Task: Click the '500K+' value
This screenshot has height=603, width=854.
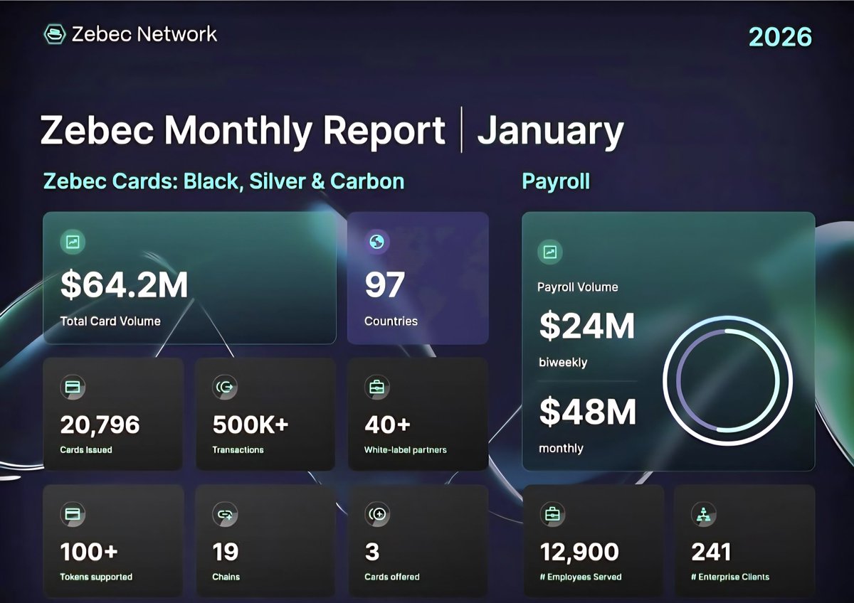Action: click(x=251, y=425)
